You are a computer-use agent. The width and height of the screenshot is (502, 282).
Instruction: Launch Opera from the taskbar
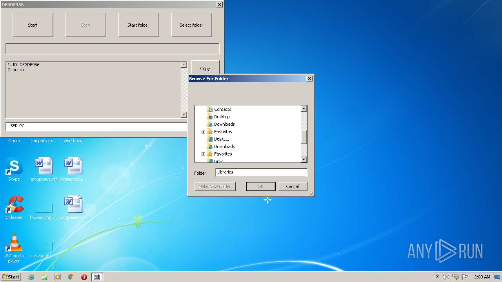(84, 277)
